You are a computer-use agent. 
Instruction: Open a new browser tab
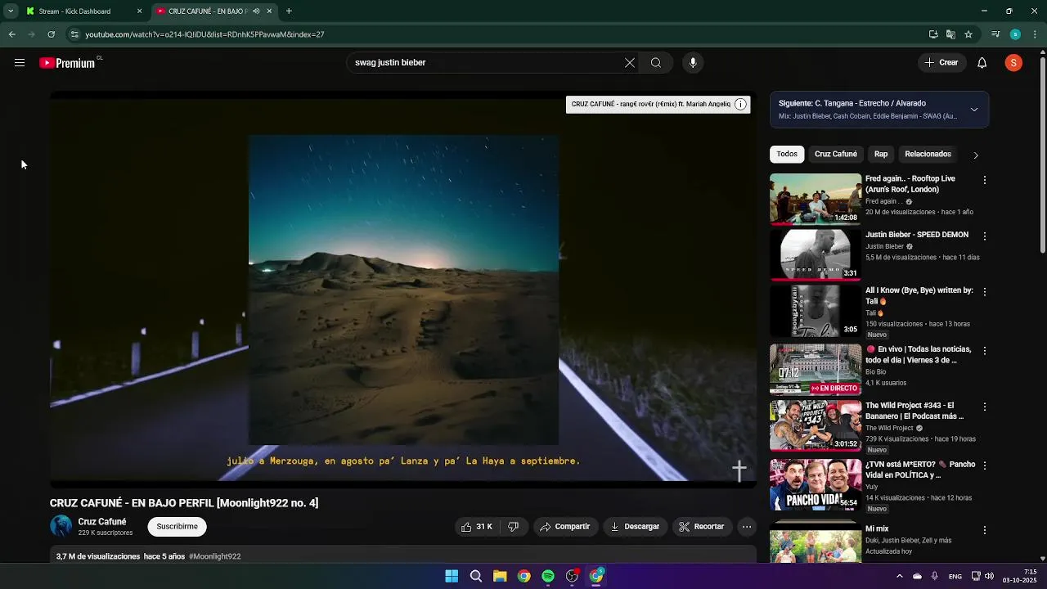pyautogui.click(x=289, y=11)
